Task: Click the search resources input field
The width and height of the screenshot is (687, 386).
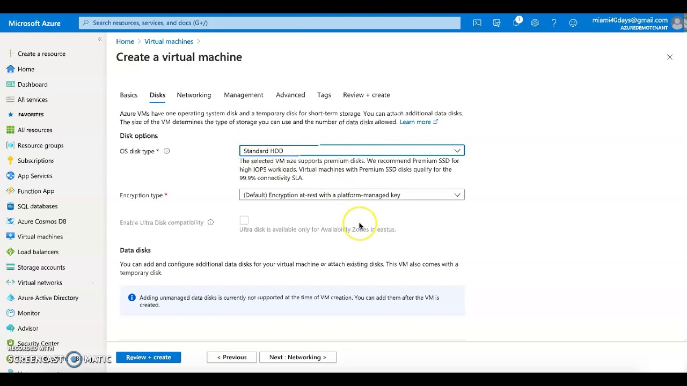Action: [x=269, y=23]
